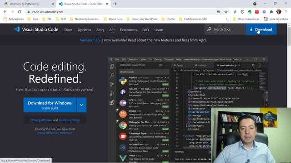The width and height of the screenshot is (291, 163).
Task: Click the Lista de lectura icon
Action: (x=266, y=19)
